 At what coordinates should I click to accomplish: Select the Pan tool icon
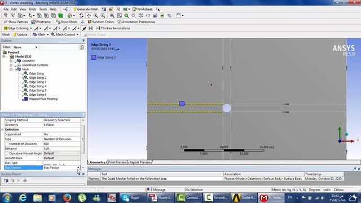(x=89, y=16)
